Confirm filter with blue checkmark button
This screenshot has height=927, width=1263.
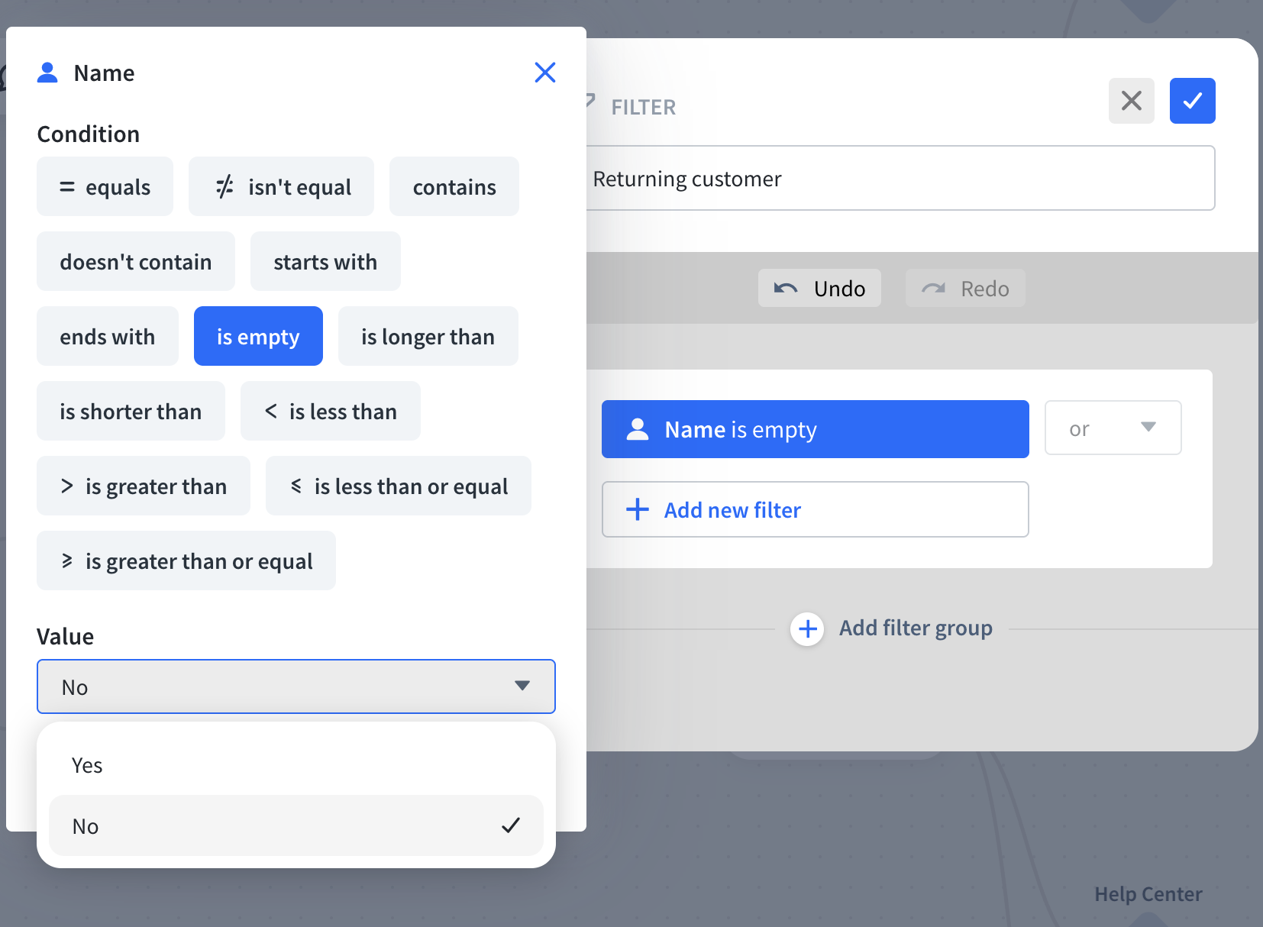pyautogui.click(x=1192, y=101)
